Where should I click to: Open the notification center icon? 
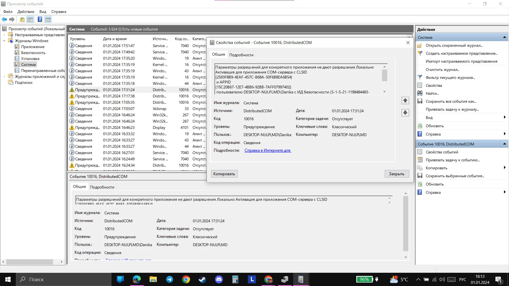pos(498,280)
